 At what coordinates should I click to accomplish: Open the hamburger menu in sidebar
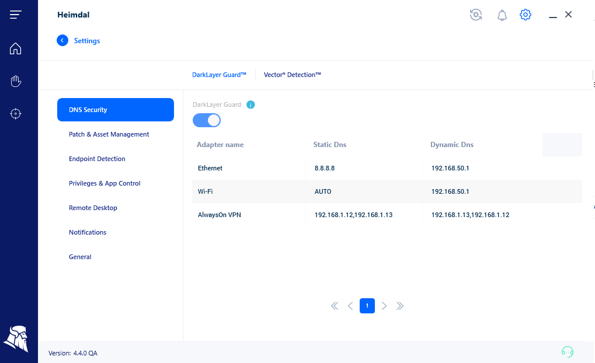coord(16,15)
